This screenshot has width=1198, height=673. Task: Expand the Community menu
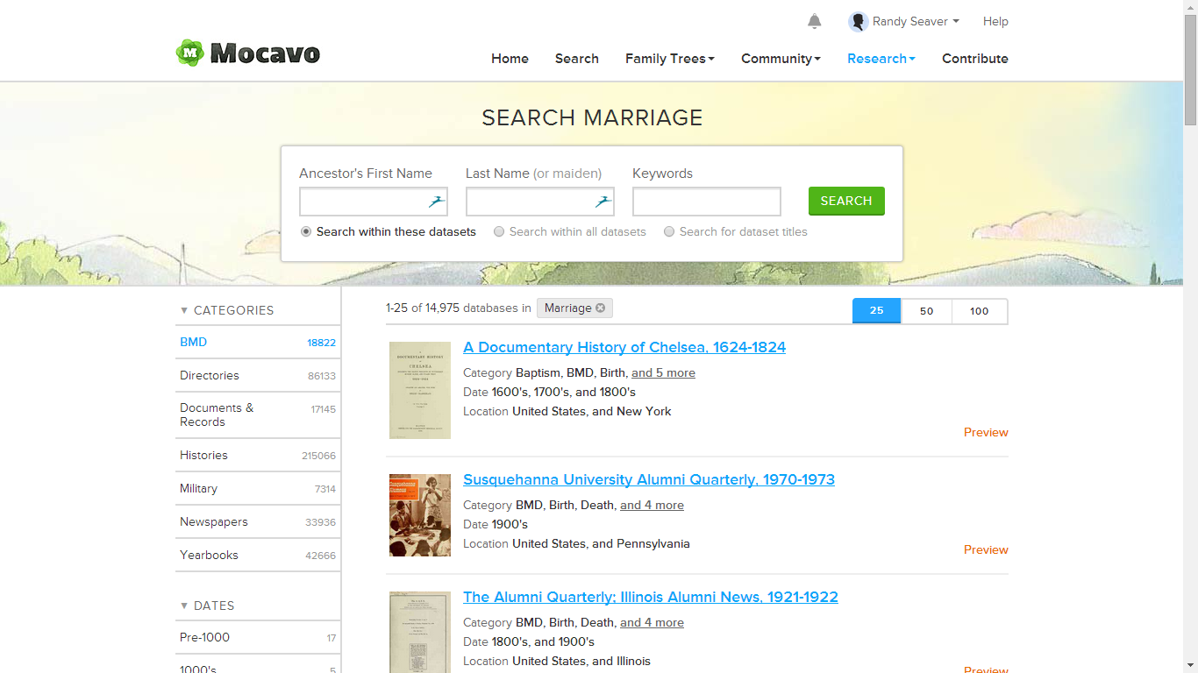coord(781,59)
